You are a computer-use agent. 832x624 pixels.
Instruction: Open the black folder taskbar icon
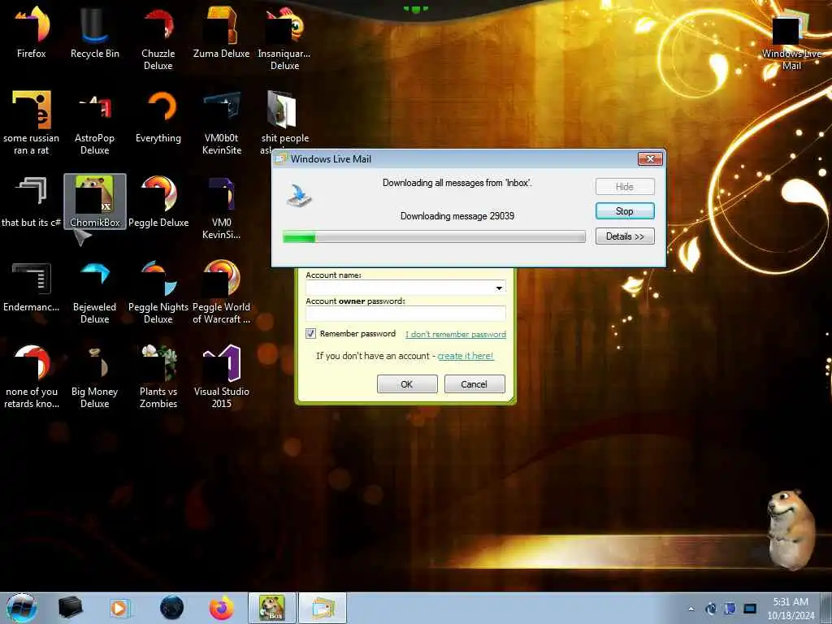tap(70, 608)
